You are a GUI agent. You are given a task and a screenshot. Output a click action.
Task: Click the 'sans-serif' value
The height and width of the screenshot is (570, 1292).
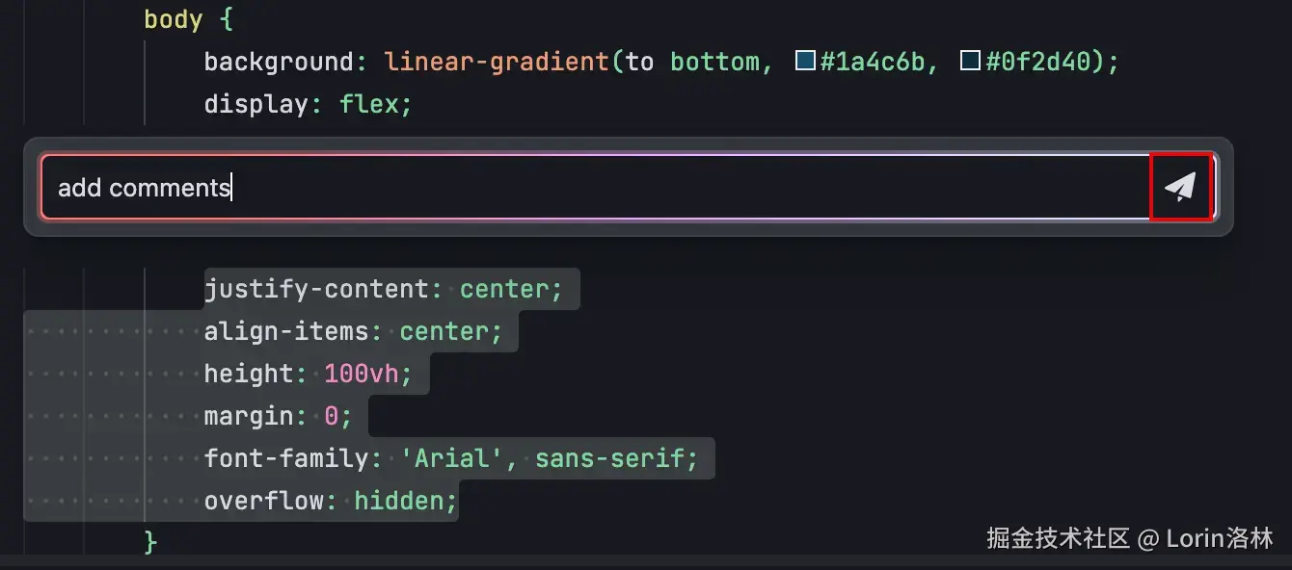tap(609, 458)
